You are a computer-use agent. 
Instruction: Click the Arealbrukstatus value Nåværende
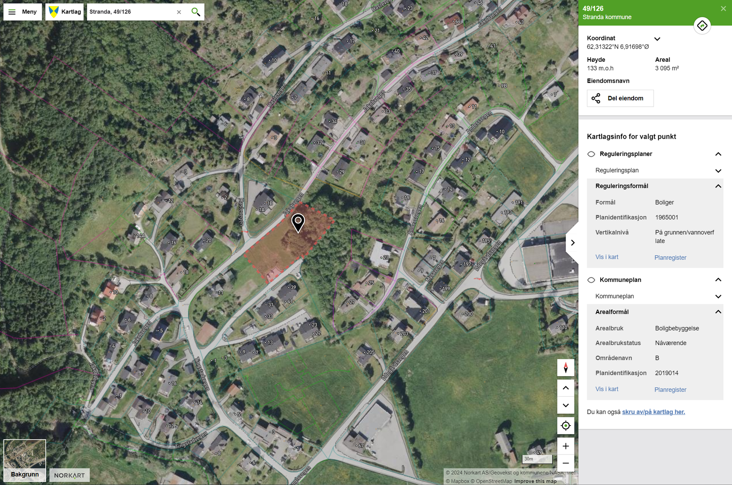(671, 343)
